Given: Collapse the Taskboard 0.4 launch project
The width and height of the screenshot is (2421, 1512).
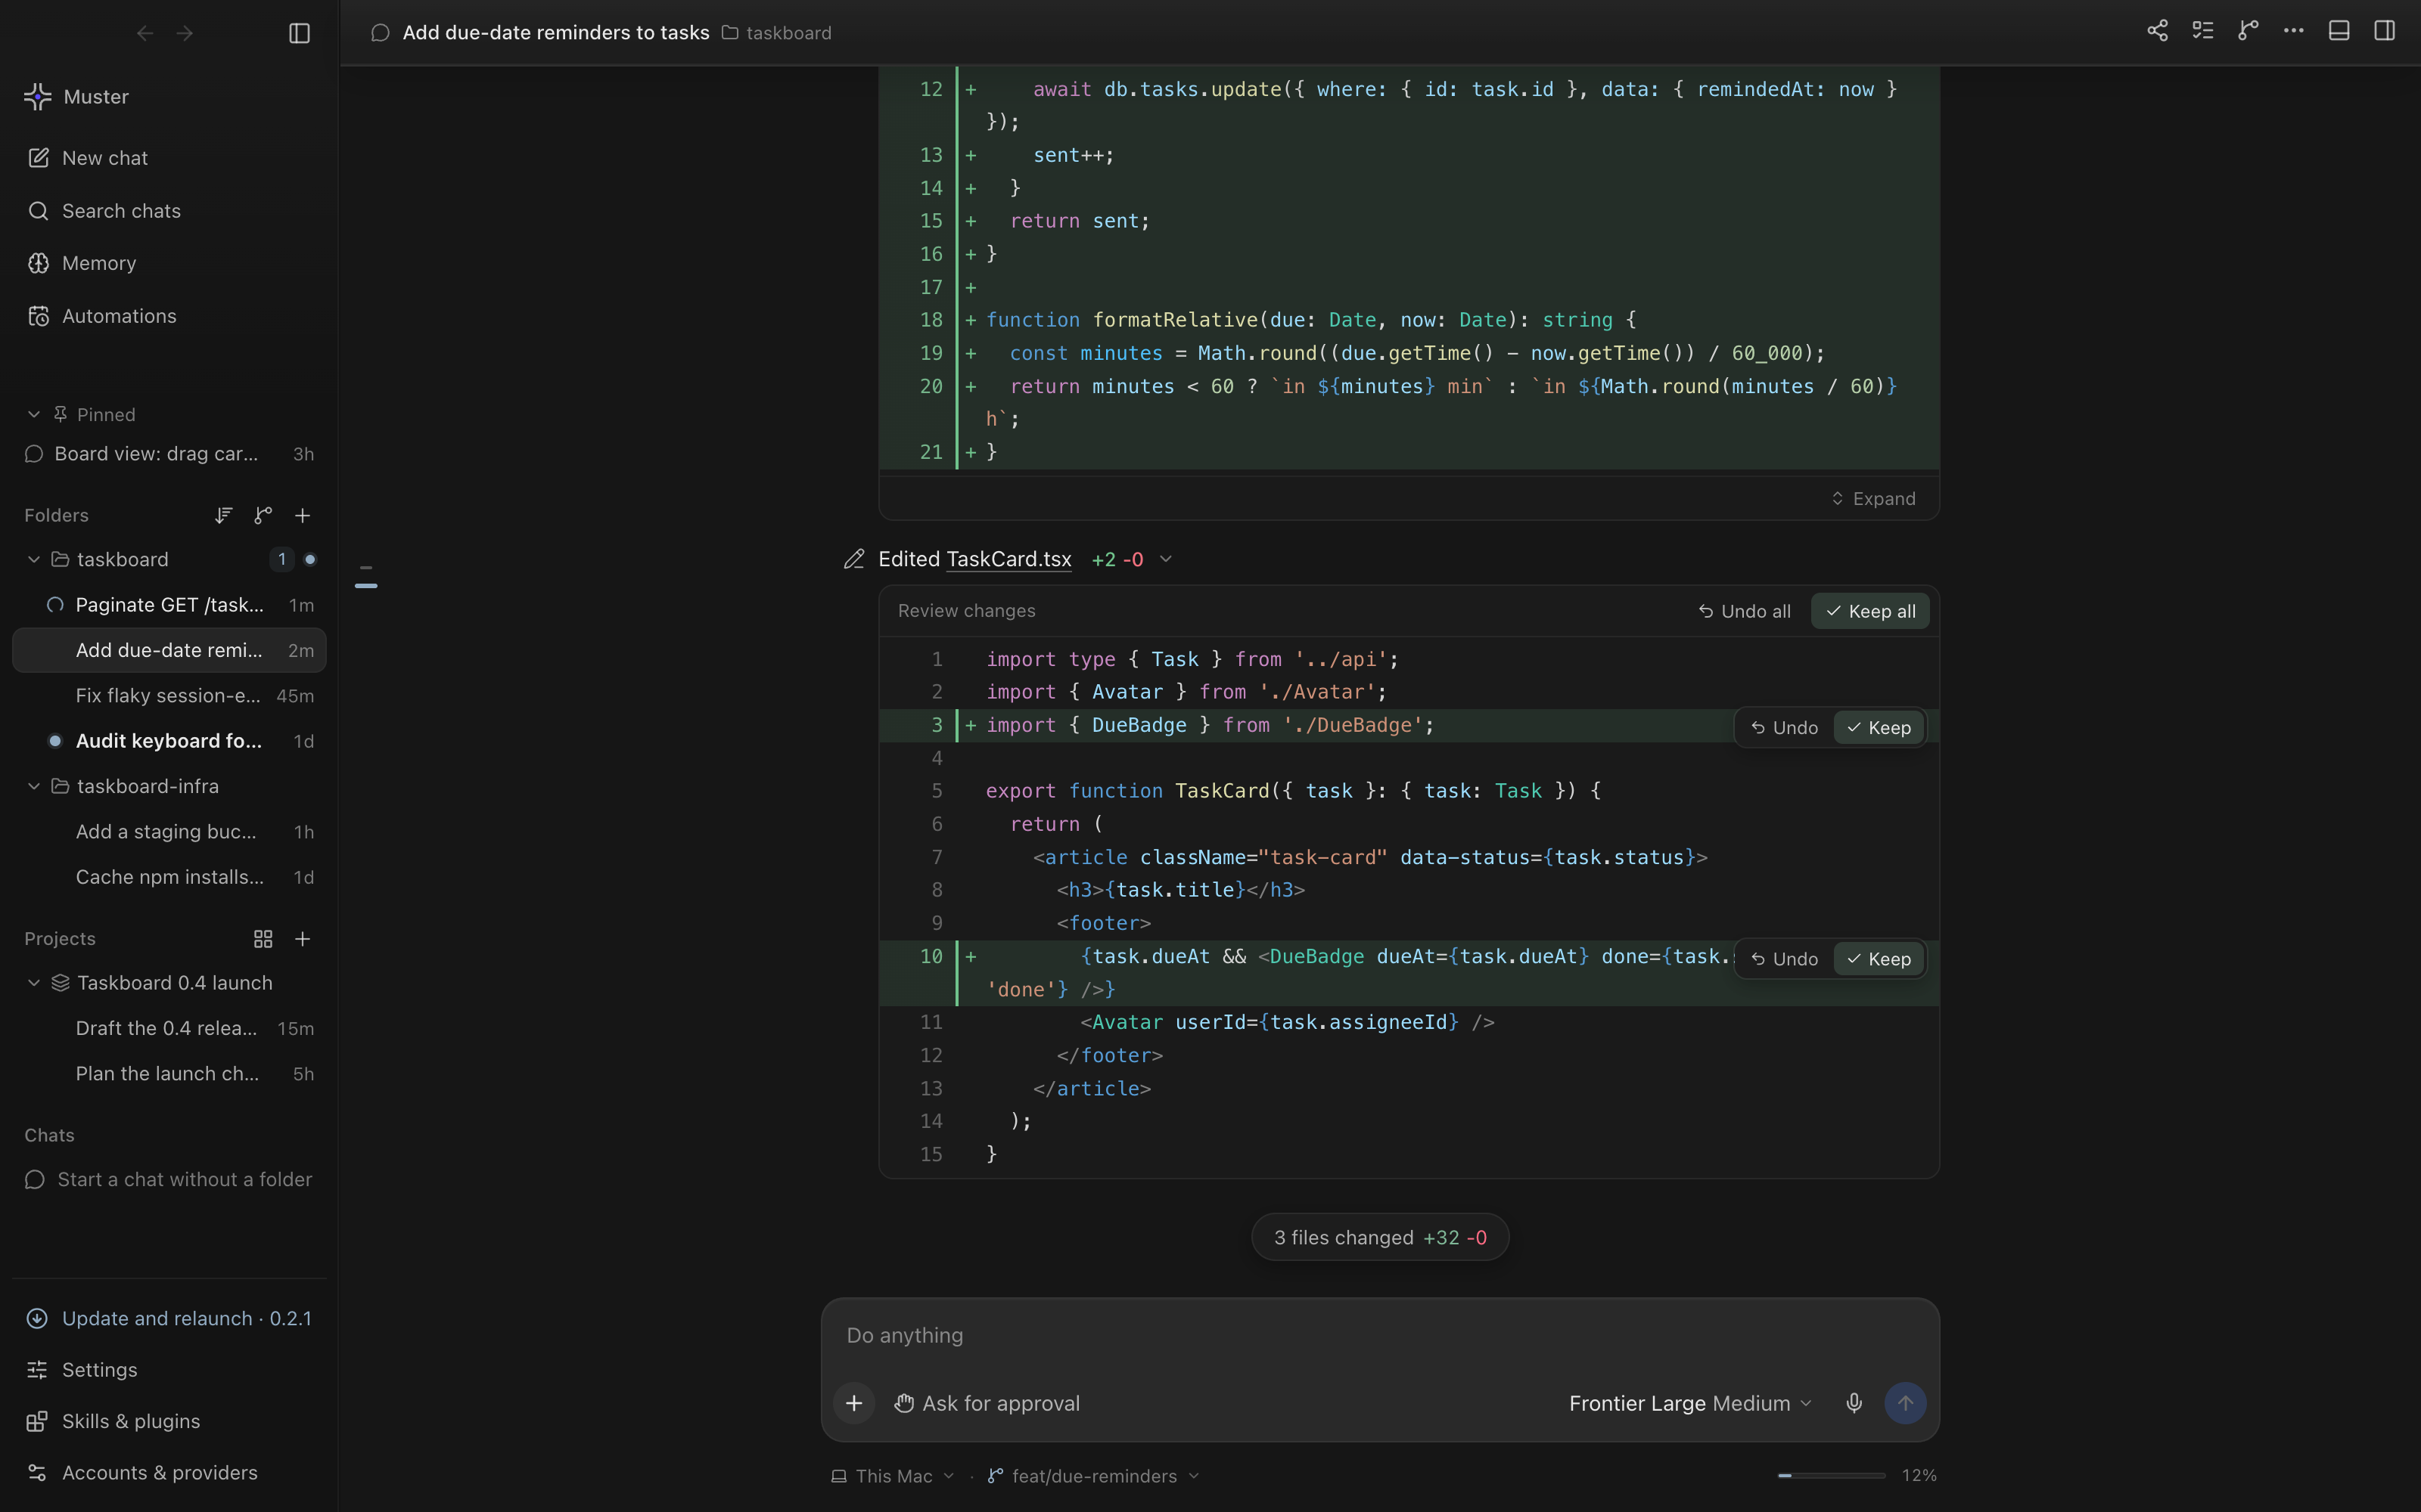Looking at the screenshot, I should [34, 983].
